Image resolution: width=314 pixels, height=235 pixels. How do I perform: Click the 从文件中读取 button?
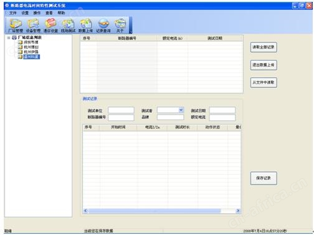(x=264, y=82)
